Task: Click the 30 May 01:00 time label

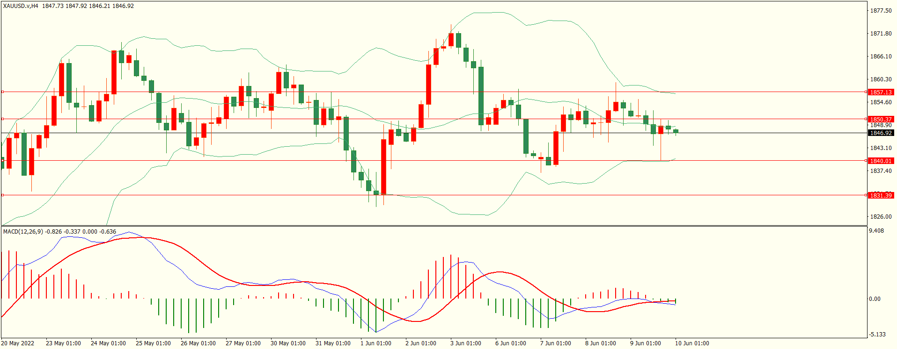Action: tap(288, 343)
